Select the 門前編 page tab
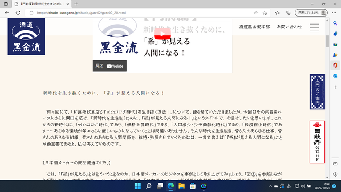This screenshot has width=341, height=192. point(42,4)
